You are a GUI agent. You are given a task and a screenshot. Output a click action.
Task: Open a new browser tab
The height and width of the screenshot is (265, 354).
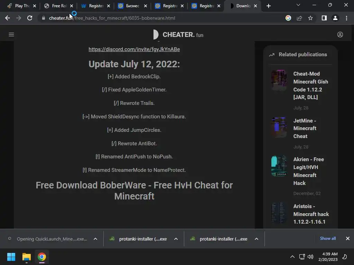click(268, 6)
